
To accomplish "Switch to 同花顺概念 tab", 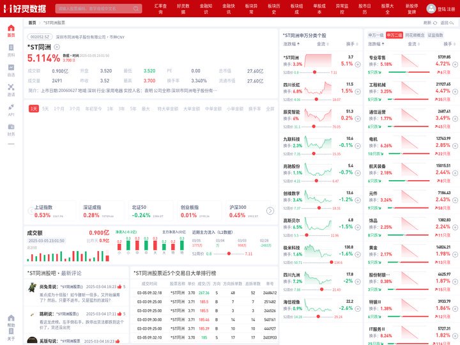I will (x=415, y=35).
